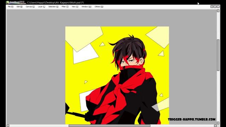Open the Layer menu

click(x=42, y=7)
